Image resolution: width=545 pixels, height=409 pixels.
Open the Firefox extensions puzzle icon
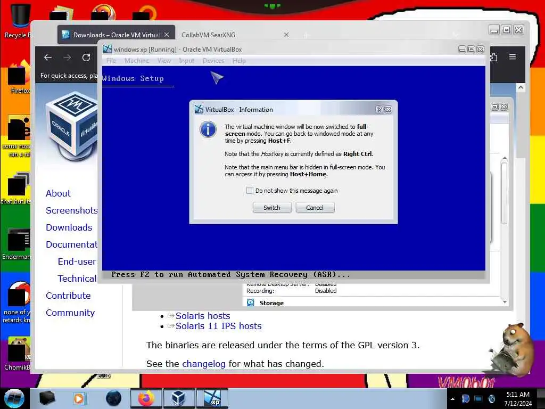coord(493,56)
